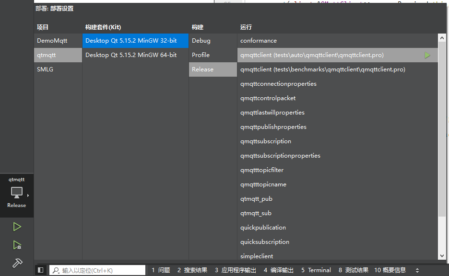Toggle the left sidebar visibility icon
Screen dimensions: 449x276
click(x=41, y=270)
